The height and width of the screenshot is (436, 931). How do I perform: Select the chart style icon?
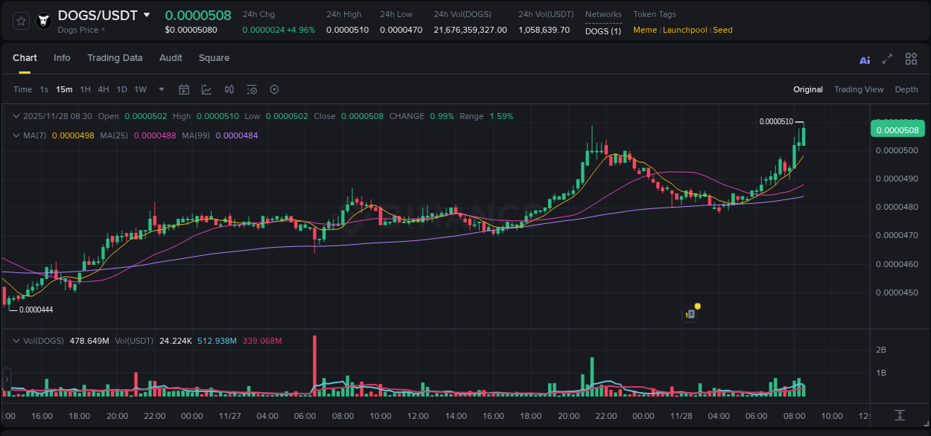206,89
